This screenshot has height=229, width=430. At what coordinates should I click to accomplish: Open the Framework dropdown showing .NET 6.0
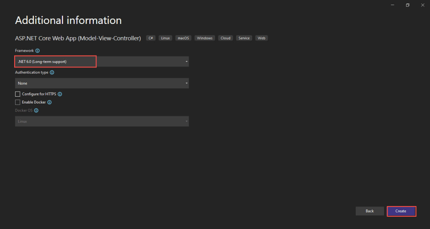tap(102, 62)
